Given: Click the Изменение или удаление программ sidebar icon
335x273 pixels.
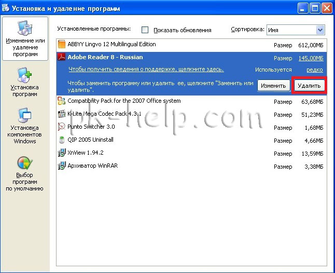Looking at the screenshot, I should 25,28.
